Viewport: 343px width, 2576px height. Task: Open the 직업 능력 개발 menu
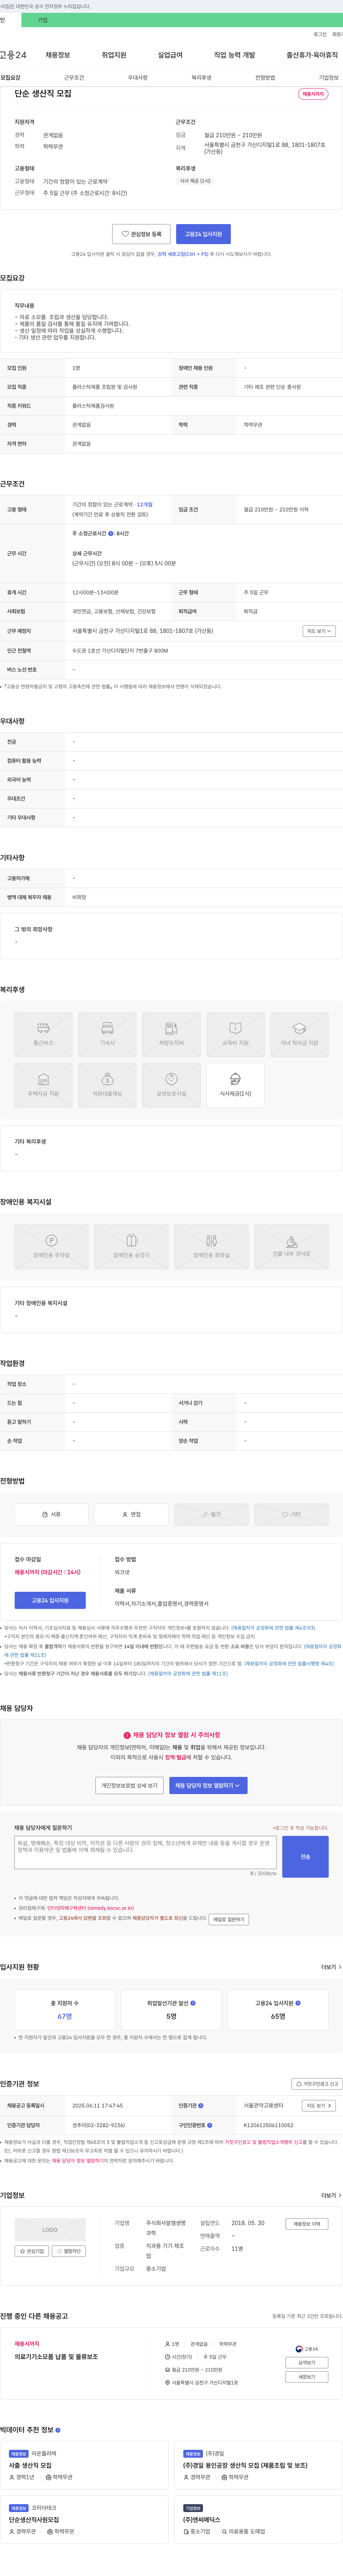[234, 55]
